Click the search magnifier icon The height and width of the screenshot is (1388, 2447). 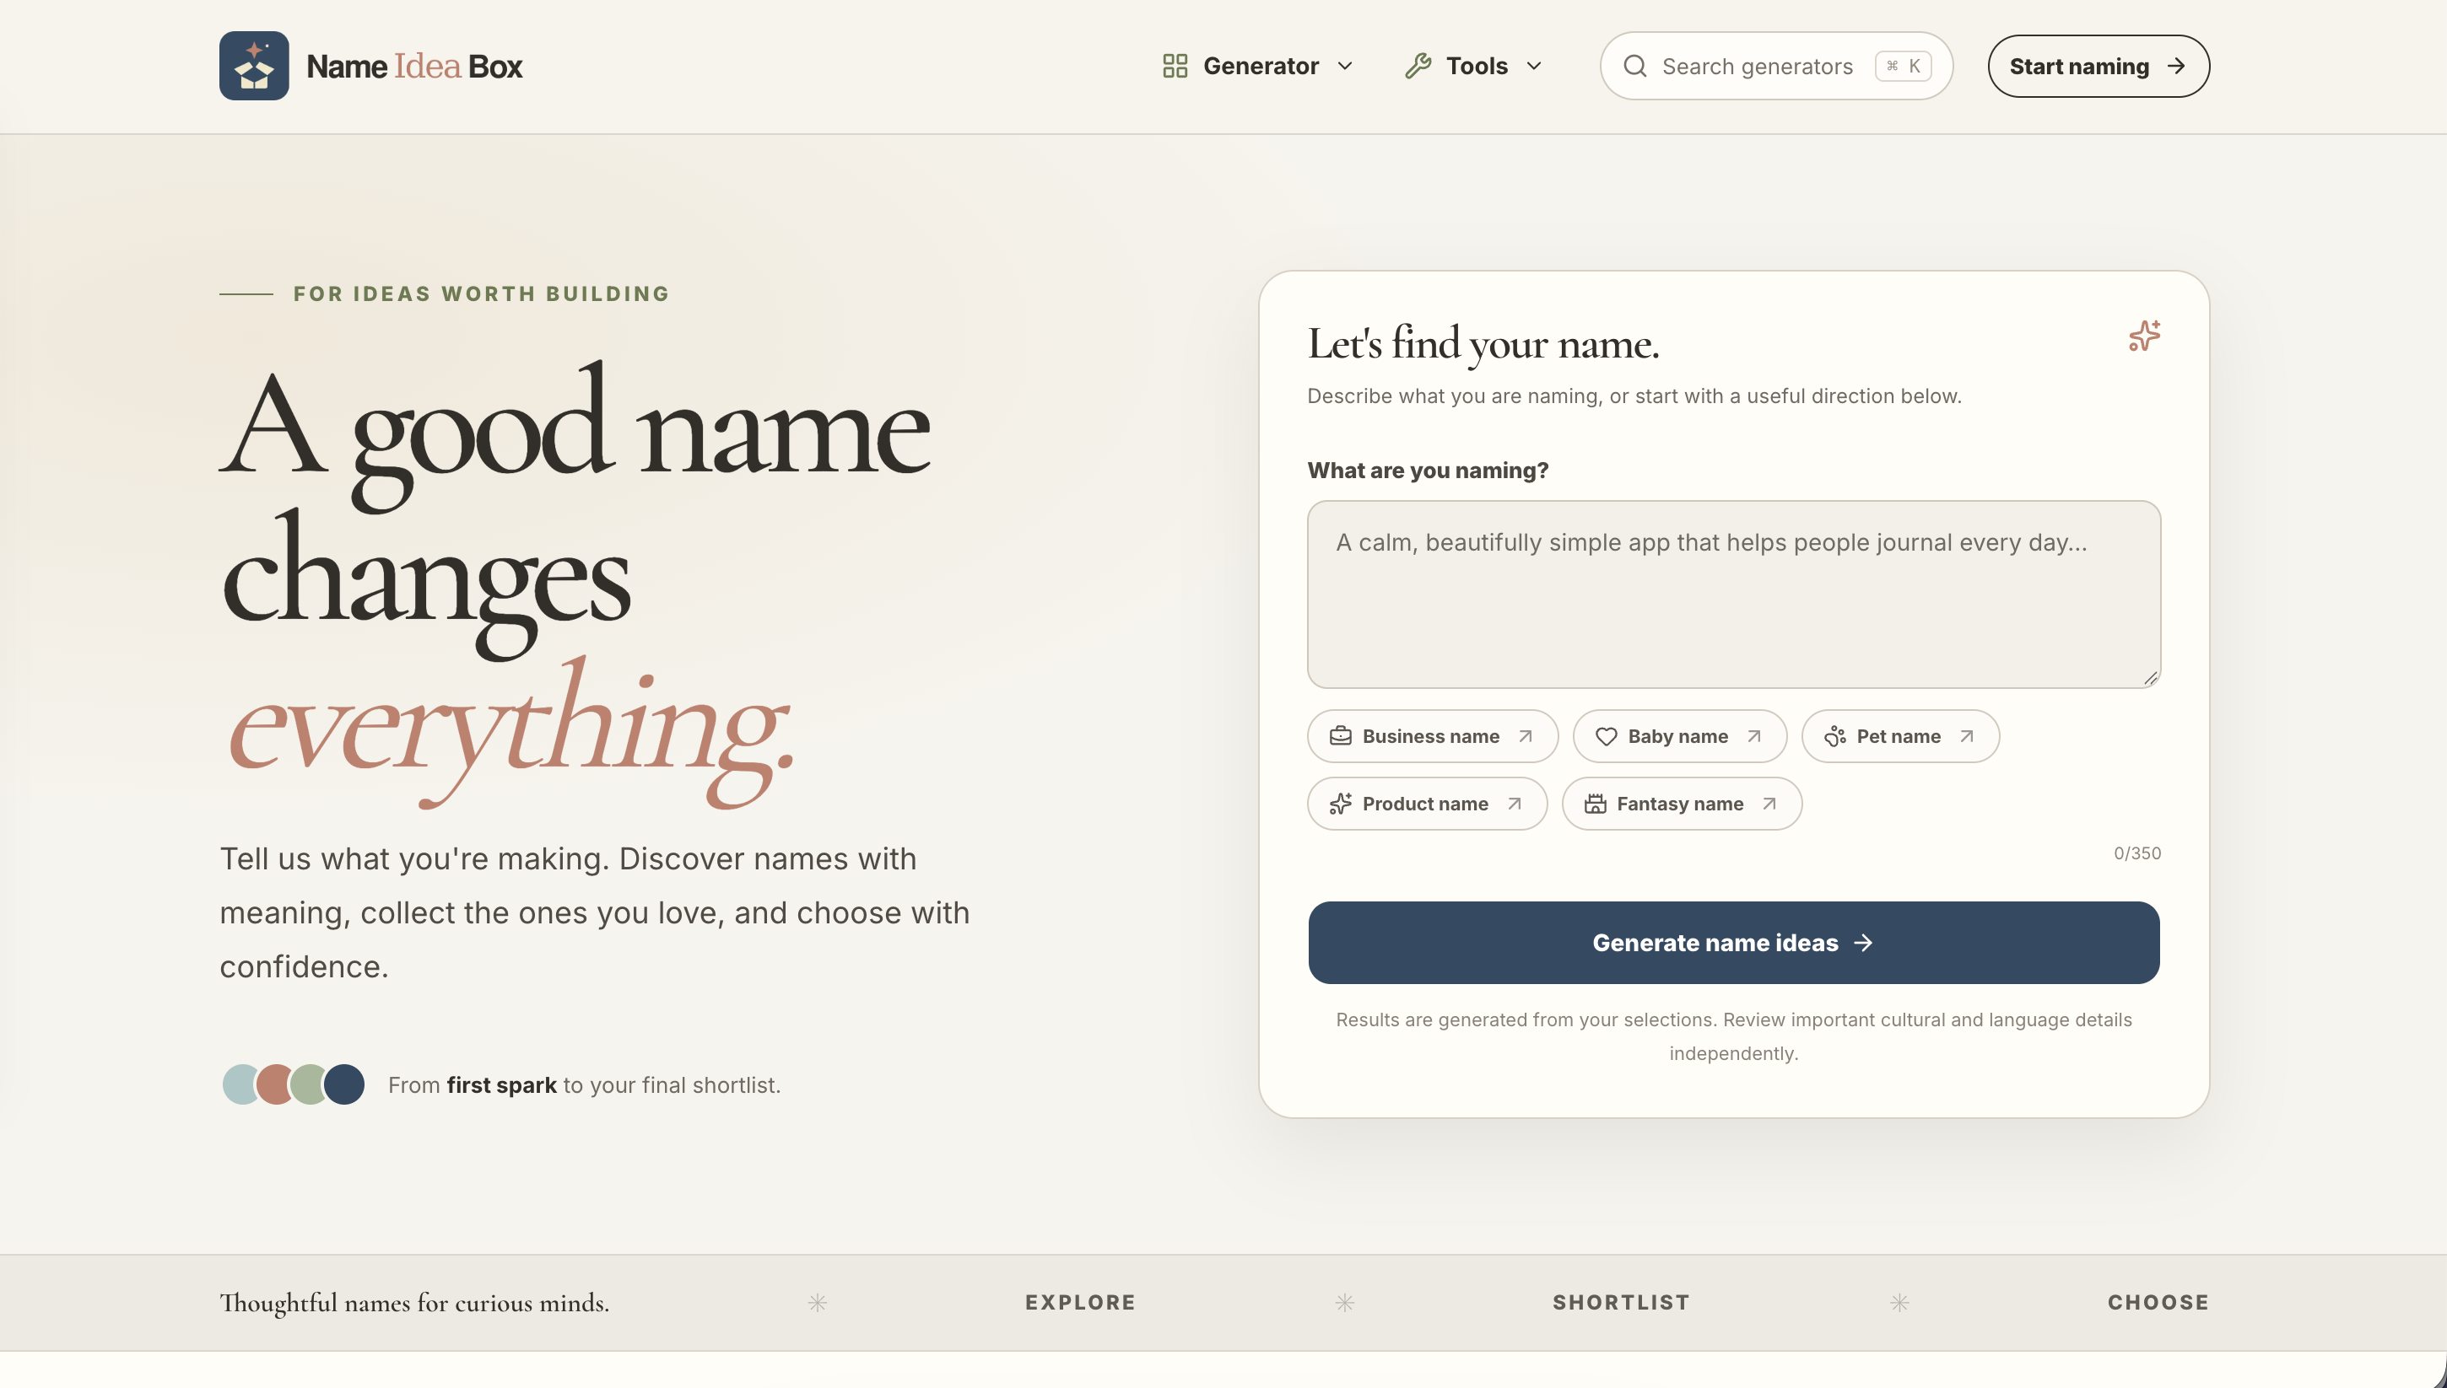pyautogui.click(x=1635, y=66)
